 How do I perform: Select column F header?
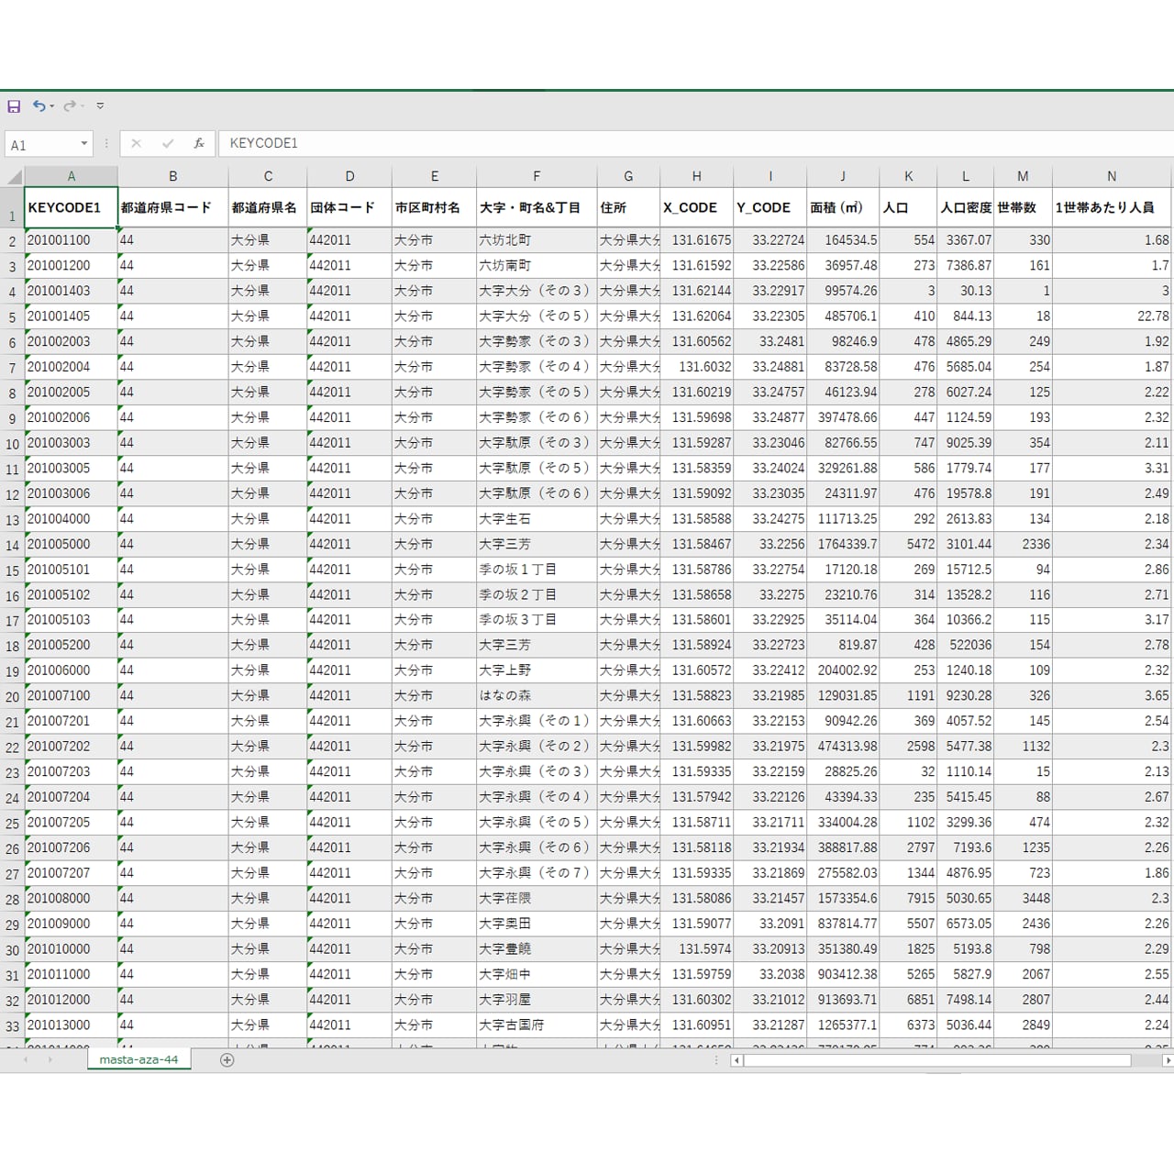pos(537,176)
